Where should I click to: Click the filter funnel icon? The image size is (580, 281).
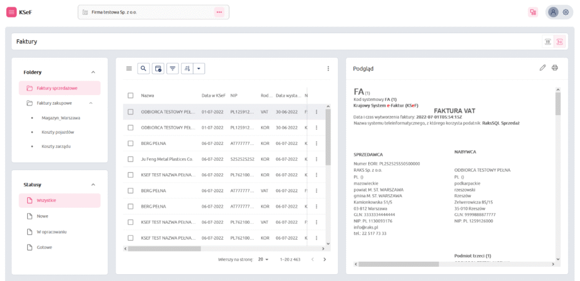tap(173, 69)
